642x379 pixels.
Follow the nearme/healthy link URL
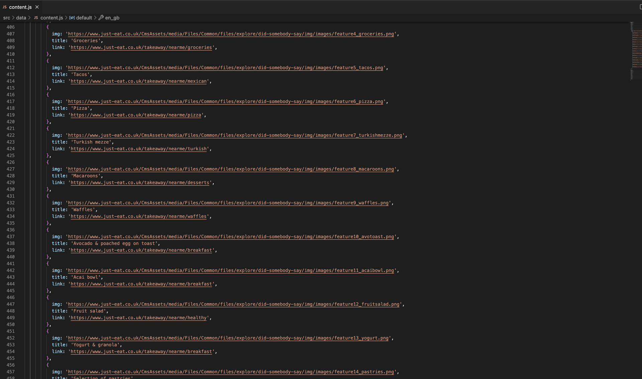pyautogui.click(x=139, y=318)
